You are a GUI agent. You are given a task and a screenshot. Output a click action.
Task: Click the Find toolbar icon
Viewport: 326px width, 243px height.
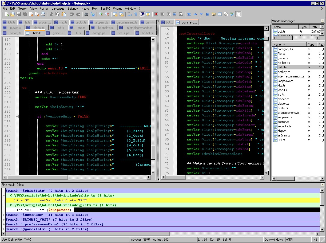(x=86, y=15)
